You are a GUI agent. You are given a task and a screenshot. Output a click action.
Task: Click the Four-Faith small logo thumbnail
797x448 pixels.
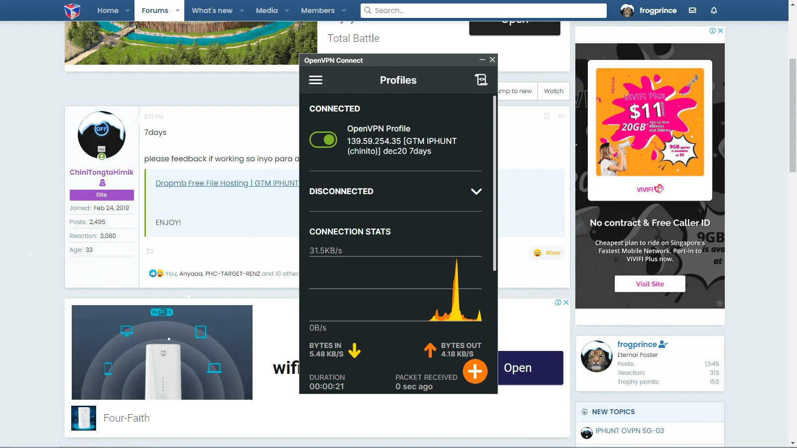[84, 418]
